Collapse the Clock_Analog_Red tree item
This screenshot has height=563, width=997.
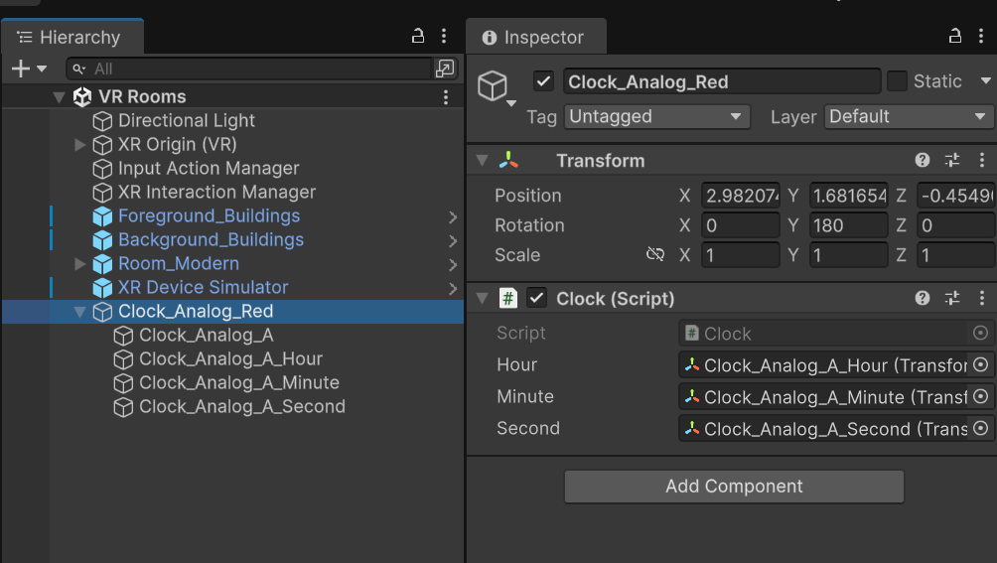(80, 312)
